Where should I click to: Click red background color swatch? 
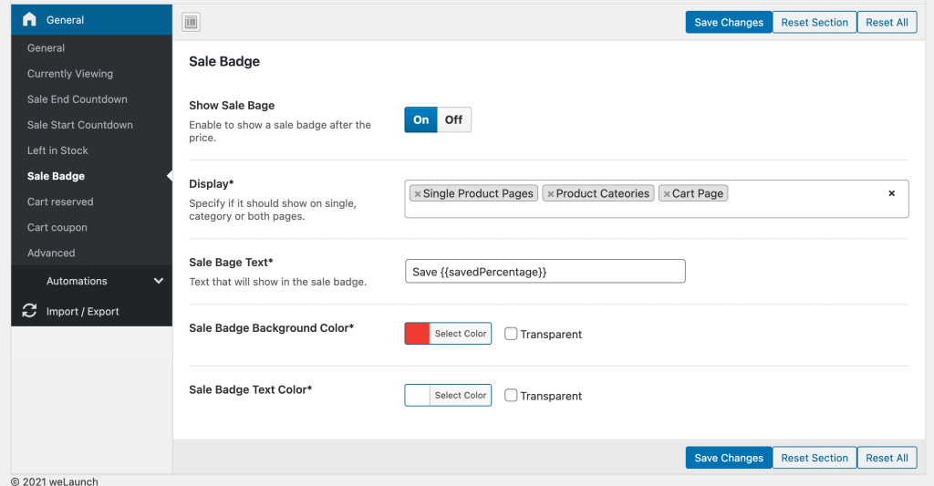click(x=417, y=334)
